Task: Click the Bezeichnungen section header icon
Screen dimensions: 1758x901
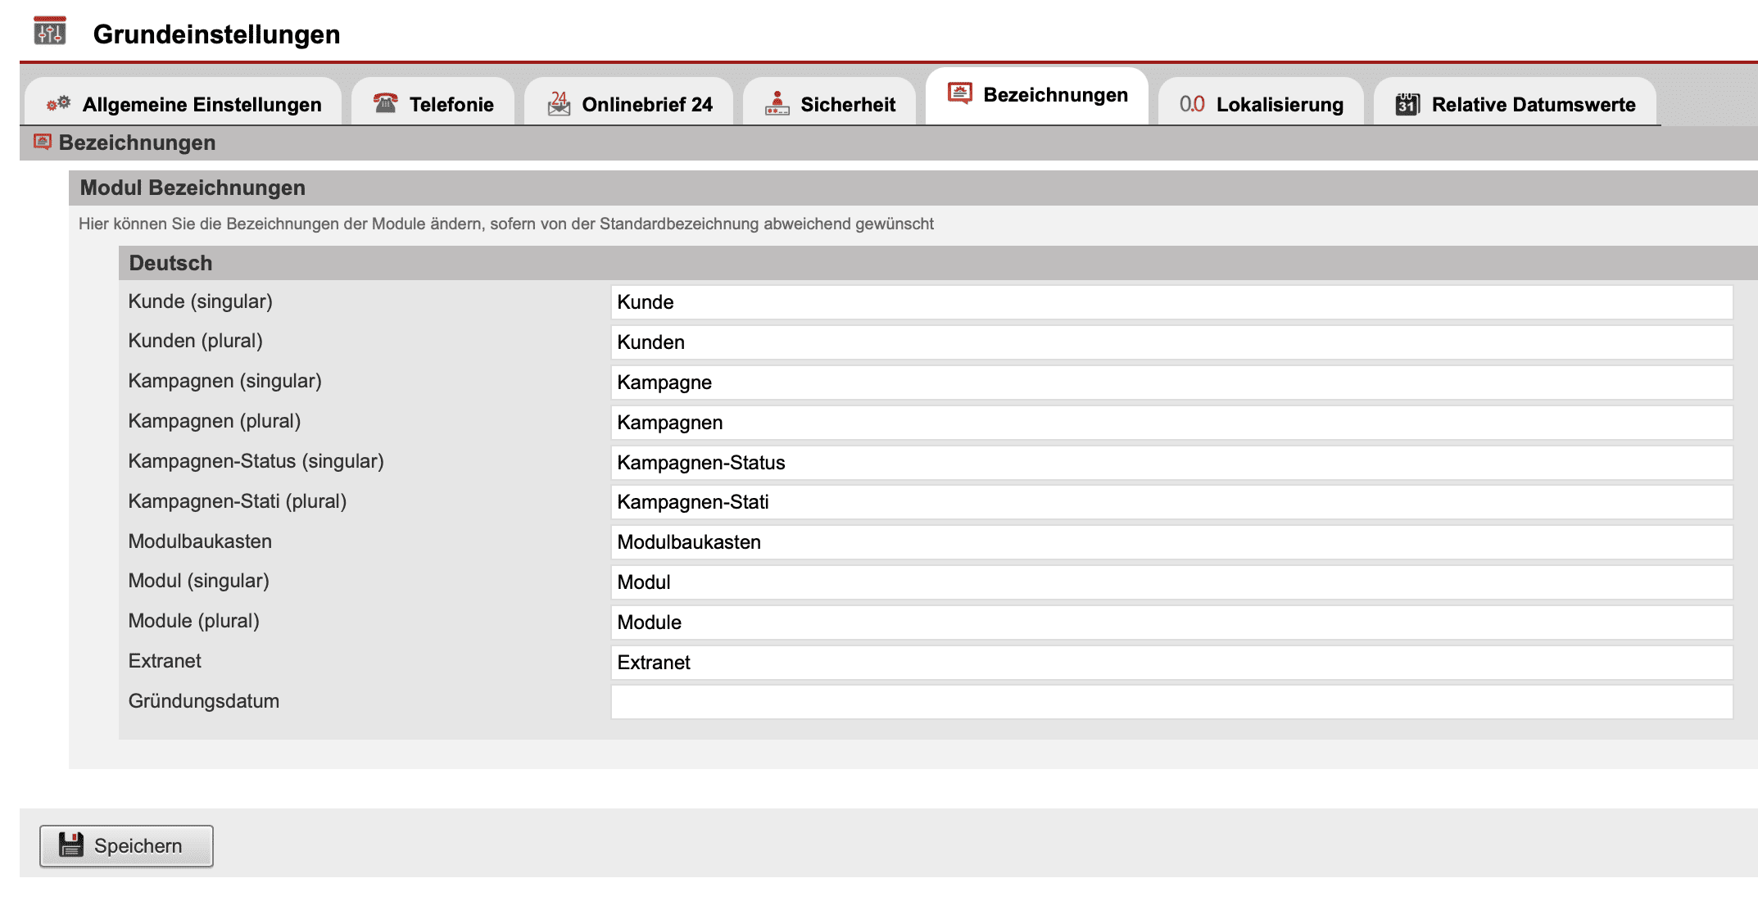Action: [x=43, y=143]
